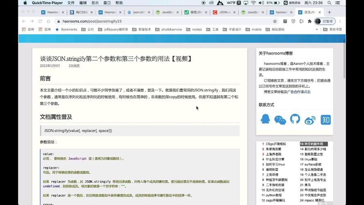Image resolution: width=364 pixels, height=205 pixels.
Task: Open the python教程 ad link
Action: (274, 195)
